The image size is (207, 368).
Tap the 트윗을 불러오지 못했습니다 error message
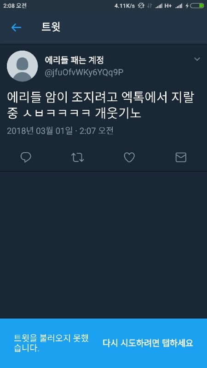pos(51,343)
